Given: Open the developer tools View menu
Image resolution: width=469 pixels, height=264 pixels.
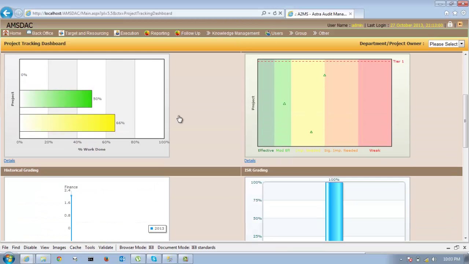Looking at the screenshot, I should click(x=45, y=247).
